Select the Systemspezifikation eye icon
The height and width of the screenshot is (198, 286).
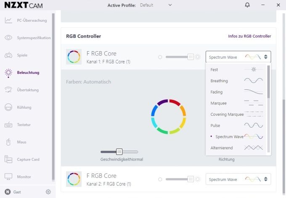[8, 38]
